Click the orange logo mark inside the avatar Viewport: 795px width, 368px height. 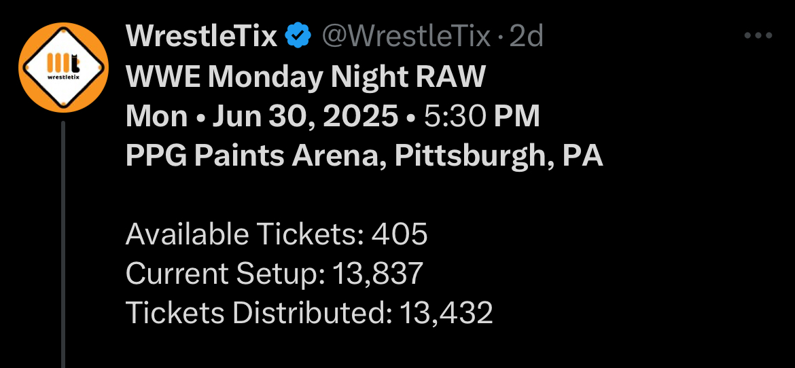(x=63, y=62)
